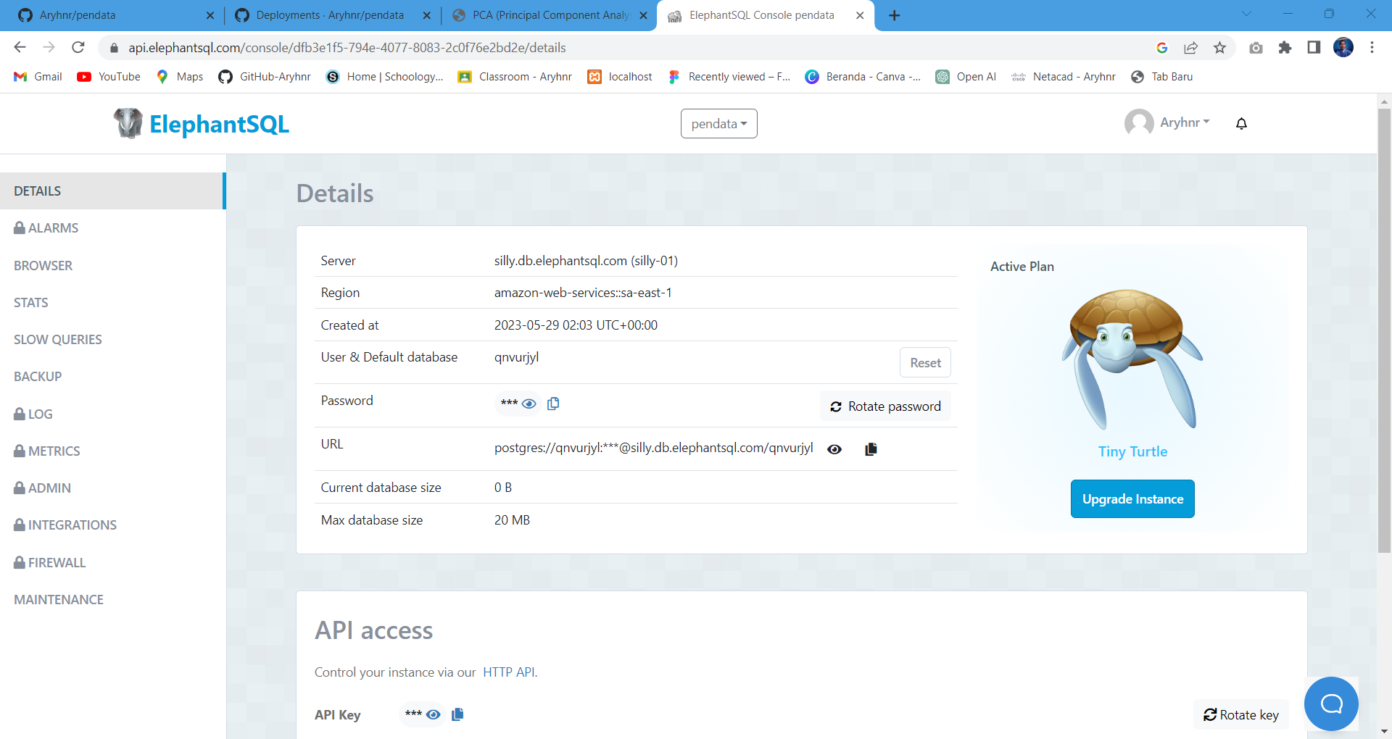Open the notification bell
The image size is (1392, 739).
pos(1241,123)
